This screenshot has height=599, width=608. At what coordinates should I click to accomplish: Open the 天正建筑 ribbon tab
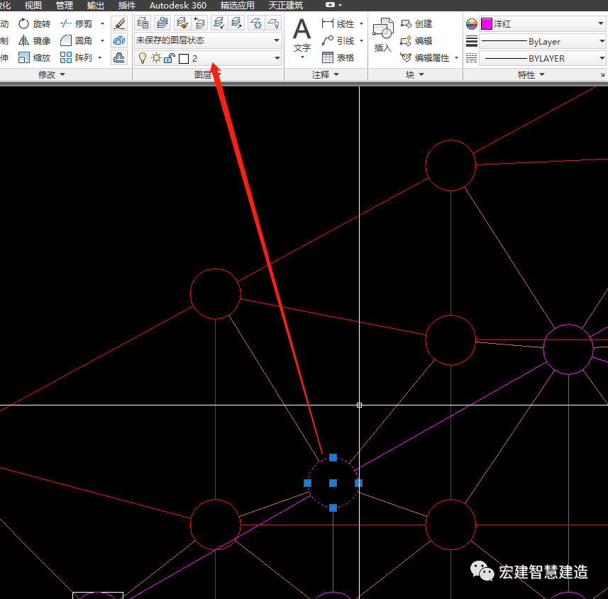coord(286,5)
